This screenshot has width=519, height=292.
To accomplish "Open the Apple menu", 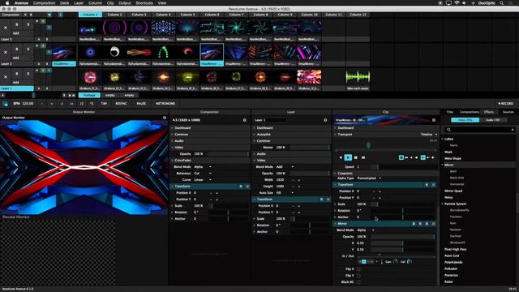I will (x=7, y=3).
